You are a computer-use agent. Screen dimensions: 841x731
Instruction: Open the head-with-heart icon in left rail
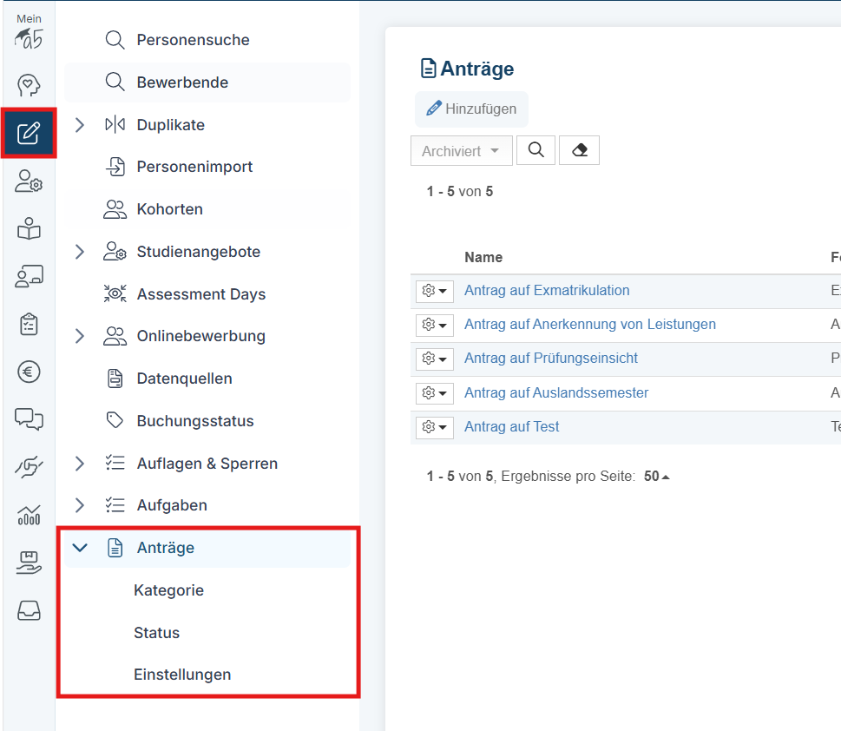pos(29,86)
